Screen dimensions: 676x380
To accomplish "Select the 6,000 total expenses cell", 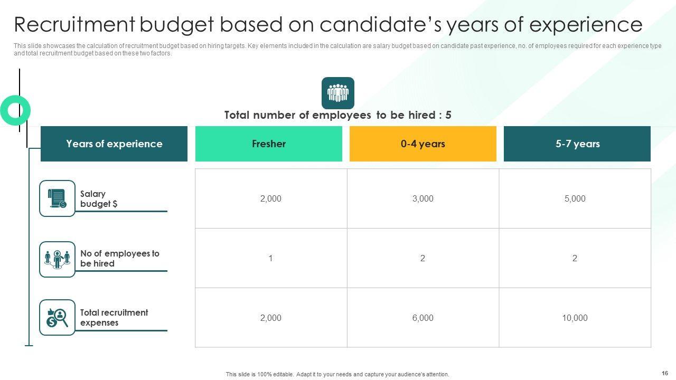I will (x=422, y=318).
